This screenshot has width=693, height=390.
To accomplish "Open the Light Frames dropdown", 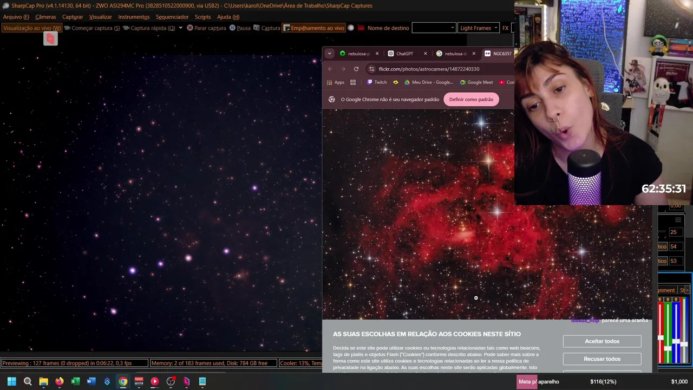I will point(479,28).
